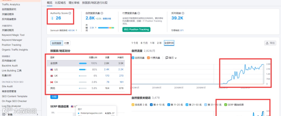The height and width of the screenshot is (116, 281).
Task: Open 查看详情 link
Action: click(x=107, y=19)
